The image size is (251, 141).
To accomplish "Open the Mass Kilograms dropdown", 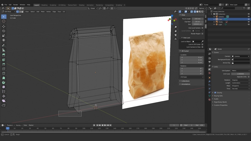I will coord(241,86).
